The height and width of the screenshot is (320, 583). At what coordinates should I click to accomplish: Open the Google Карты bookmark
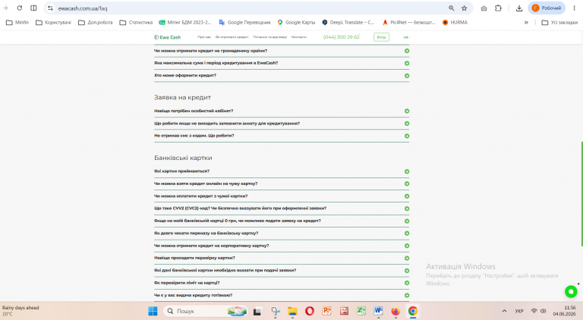(296, 23)
